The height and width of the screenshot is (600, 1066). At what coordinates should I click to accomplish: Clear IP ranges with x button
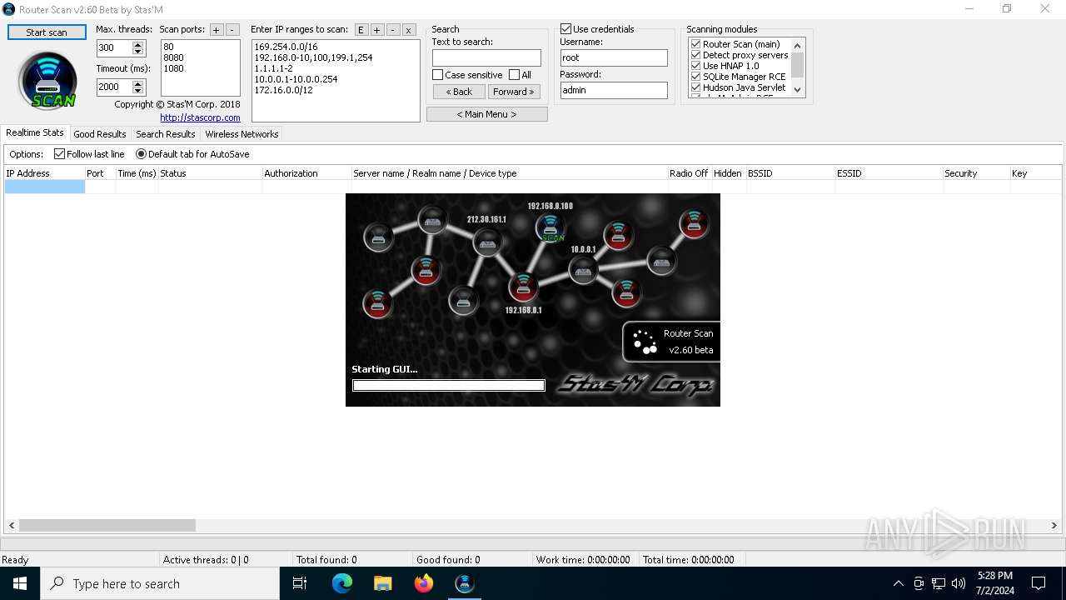[x=408, y=30]
